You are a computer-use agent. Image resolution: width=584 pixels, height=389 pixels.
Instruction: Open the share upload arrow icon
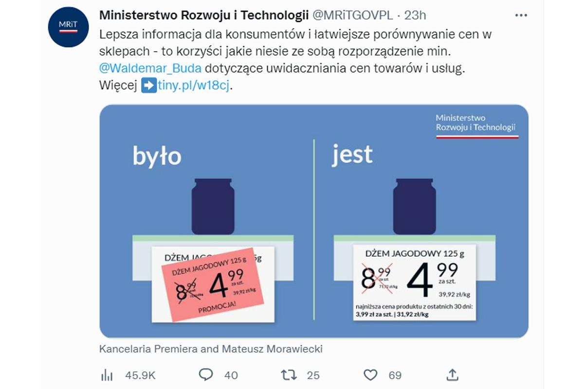tap(453, 374)
